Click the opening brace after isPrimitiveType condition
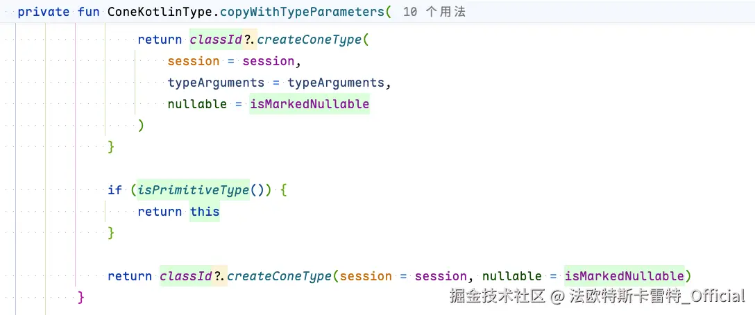The image size is (755, 315). [x=283, y=190]
